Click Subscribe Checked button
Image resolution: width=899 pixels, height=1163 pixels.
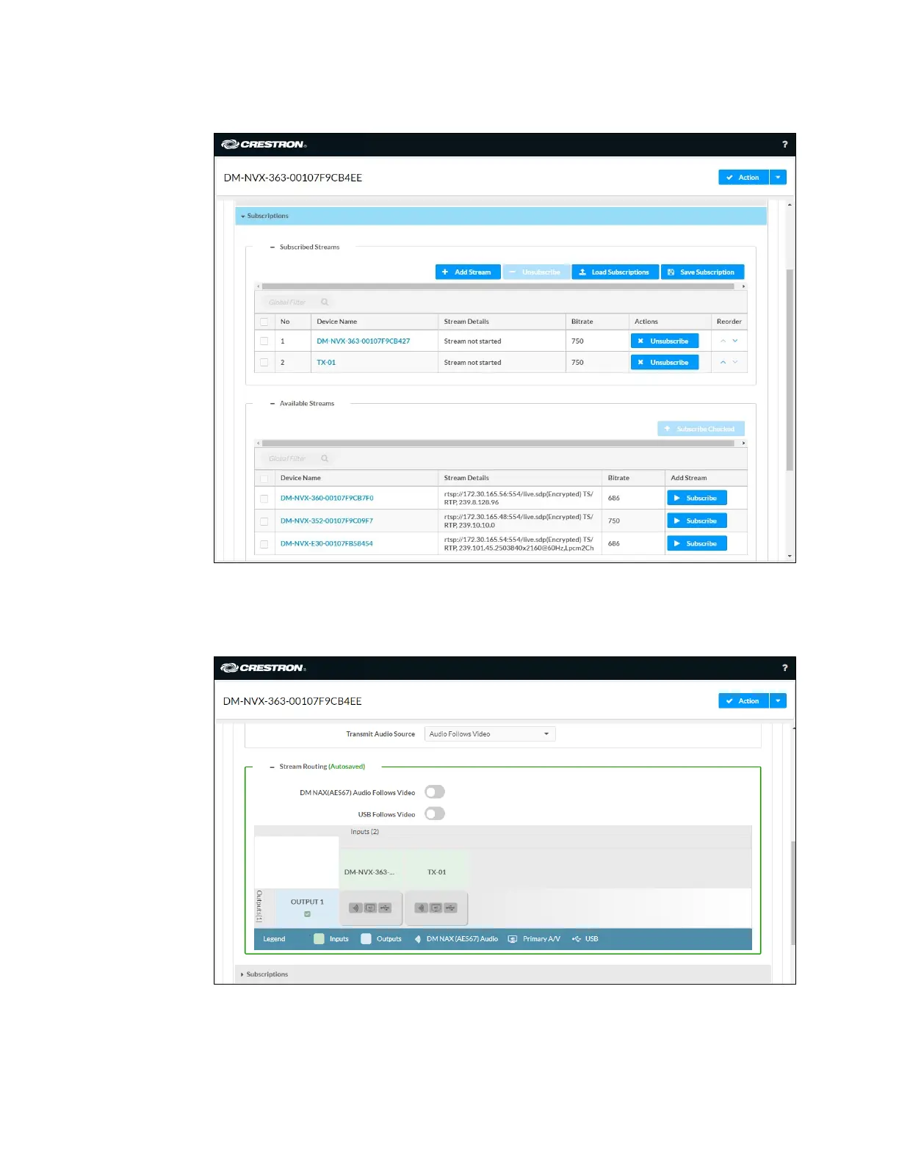click(701, 429)
